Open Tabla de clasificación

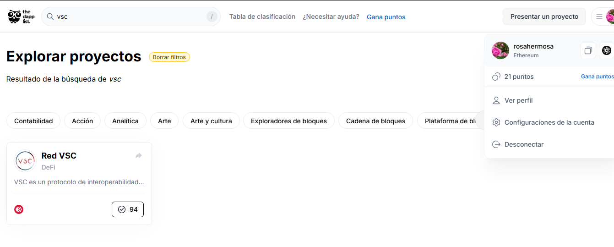[262, 16]
